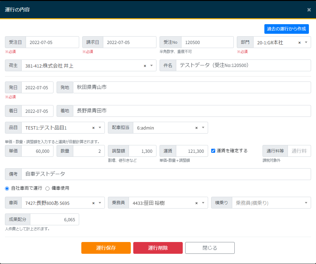Viewport: 316px width, 264px height.
Task: Open the 部門 dropdown arrow
Action: point(306,42)
